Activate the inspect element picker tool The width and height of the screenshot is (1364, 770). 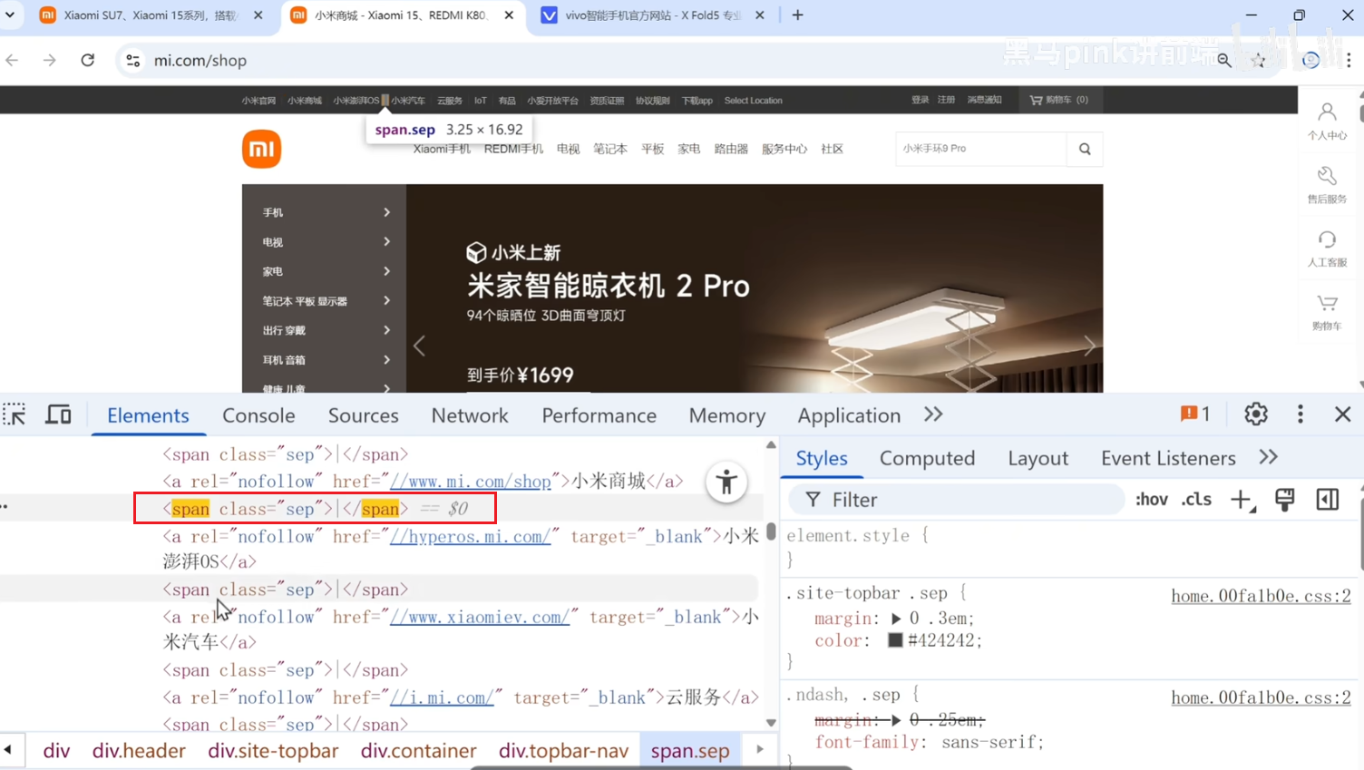pyautogui.click(x=15, y=414)
